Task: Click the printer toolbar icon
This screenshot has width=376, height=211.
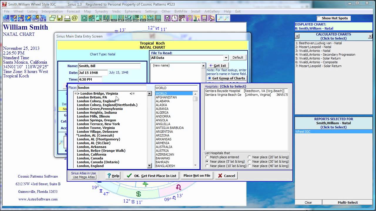Action: coord(67,18)
